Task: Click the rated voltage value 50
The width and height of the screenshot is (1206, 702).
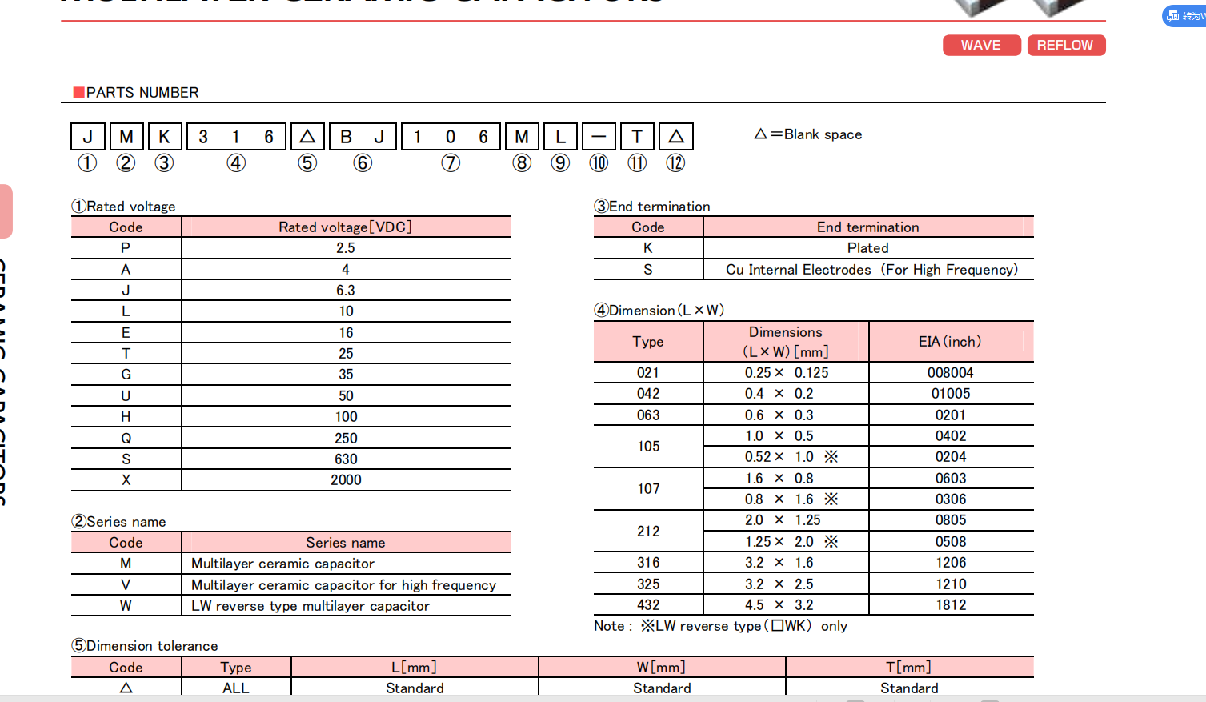Action: coord(346,396)
